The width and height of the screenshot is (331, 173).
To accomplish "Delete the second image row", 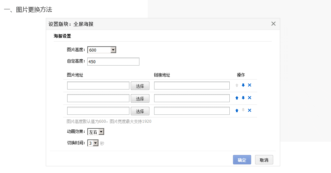I will pyautogui.click(x=249, y=98).
